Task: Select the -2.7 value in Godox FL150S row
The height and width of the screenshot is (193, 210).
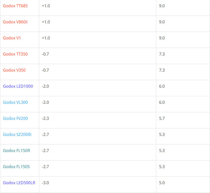Action: pos(45,167)
